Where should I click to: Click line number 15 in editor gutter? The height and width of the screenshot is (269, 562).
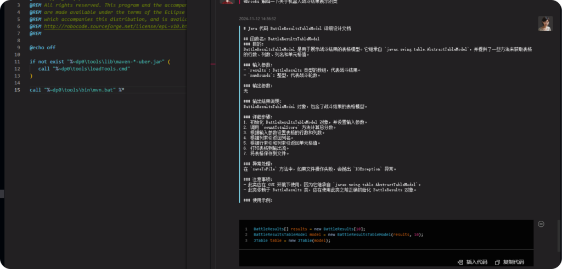click(18, 89)
